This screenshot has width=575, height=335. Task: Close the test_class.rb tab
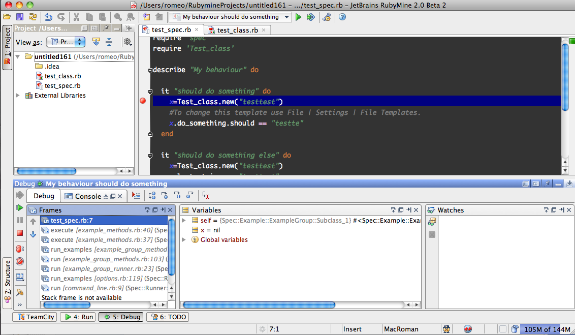264,30
